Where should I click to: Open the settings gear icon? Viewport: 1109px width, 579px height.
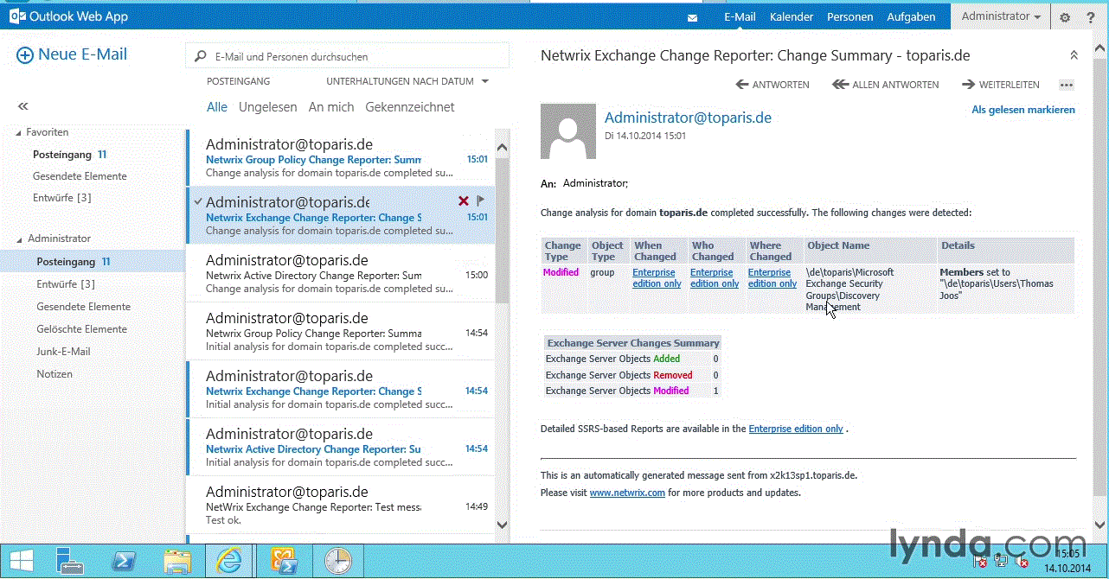tap(1065, 17)
